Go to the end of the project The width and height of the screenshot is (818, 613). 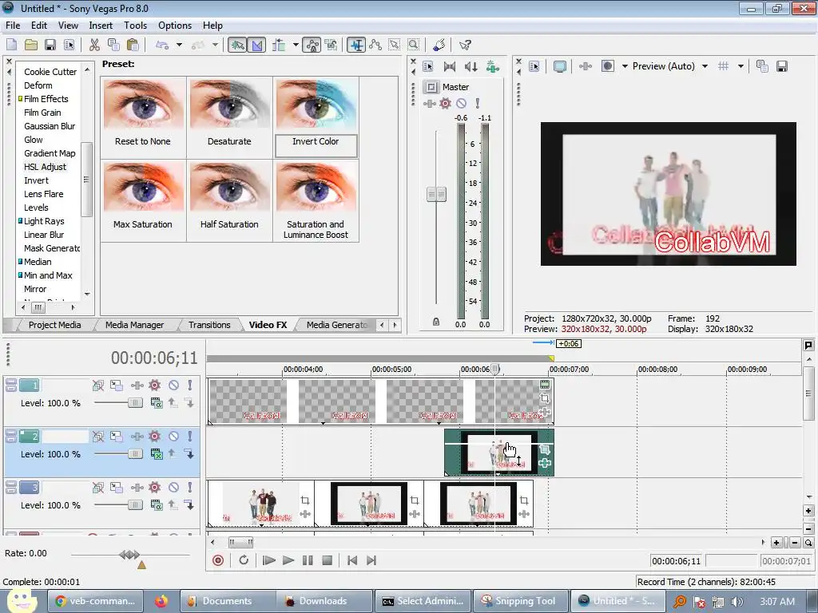click(x=371, y=560)
